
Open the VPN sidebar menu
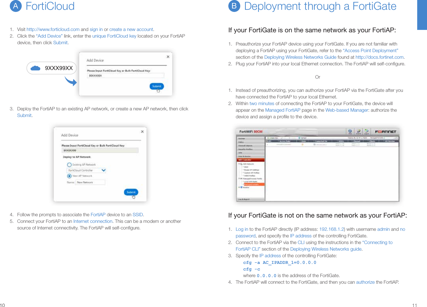pyautogui.click(x=251, y=153)
